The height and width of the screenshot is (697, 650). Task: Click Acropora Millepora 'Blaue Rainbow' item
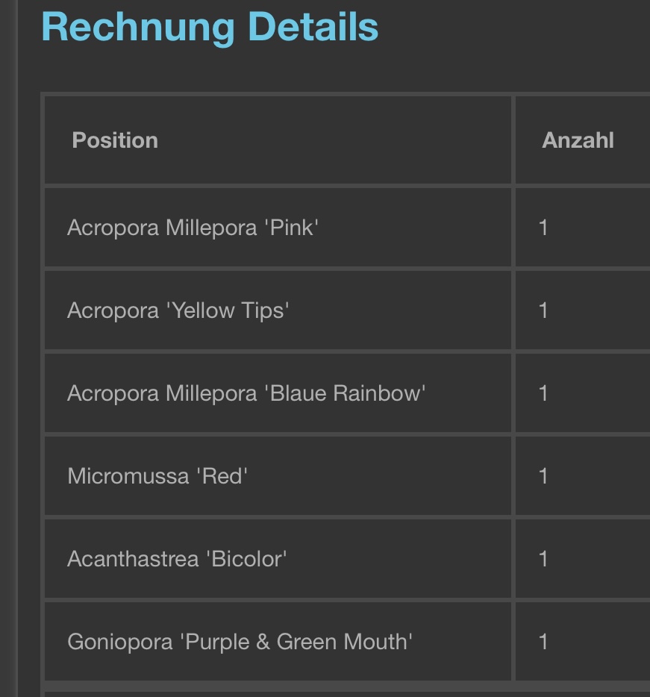tap(246, 393)
